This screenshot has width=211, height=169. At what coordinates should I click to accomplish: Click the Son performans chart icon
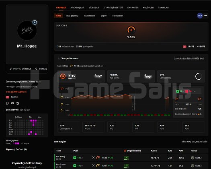point(59,58)
